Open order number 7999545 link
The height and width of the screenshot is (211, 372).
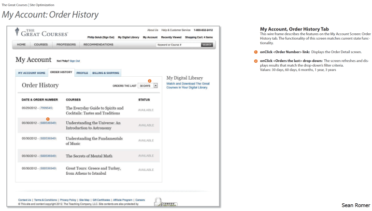[46, 108]
